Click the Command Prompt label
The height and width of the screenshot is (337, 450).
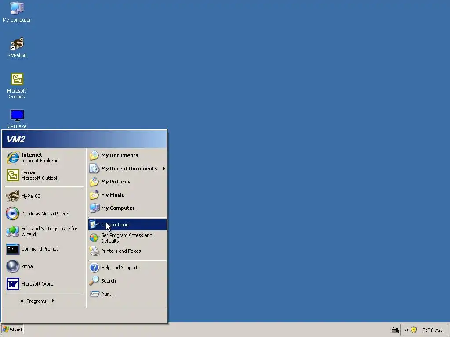coord(40,249)
